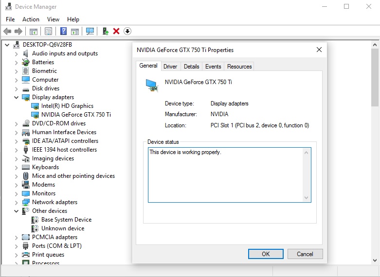Click the Mice and other pointing devices icon
The height and width of the screenshot is (277, 380).
tap(26, 176)
